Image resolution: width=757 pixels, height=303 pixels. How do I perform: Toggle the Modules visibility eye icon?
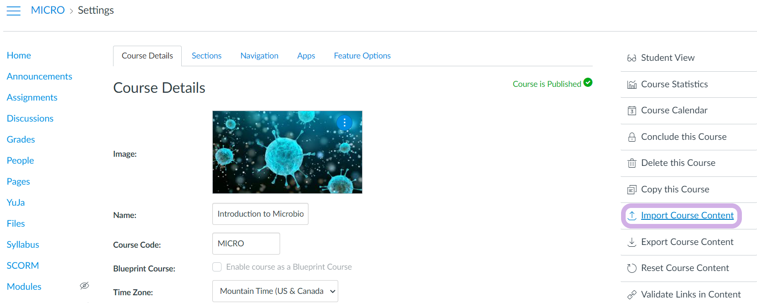(x=84, y=286)
